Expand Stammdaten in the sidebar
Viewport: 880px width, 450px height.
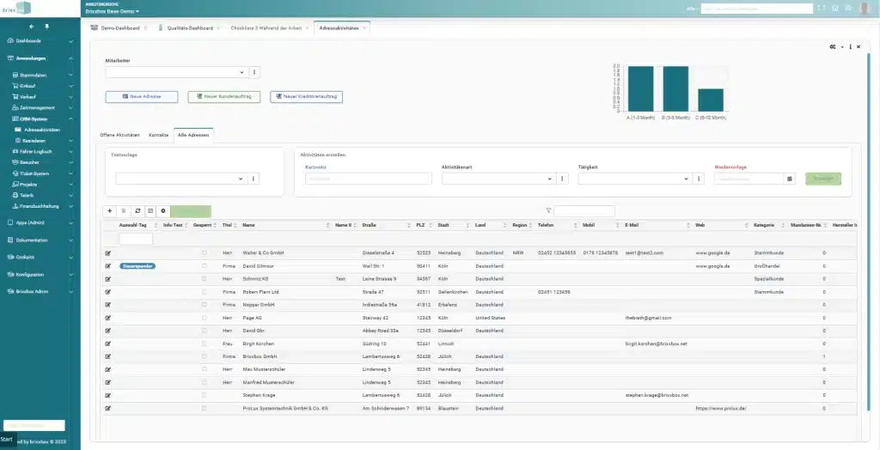(x=43, y=76)
